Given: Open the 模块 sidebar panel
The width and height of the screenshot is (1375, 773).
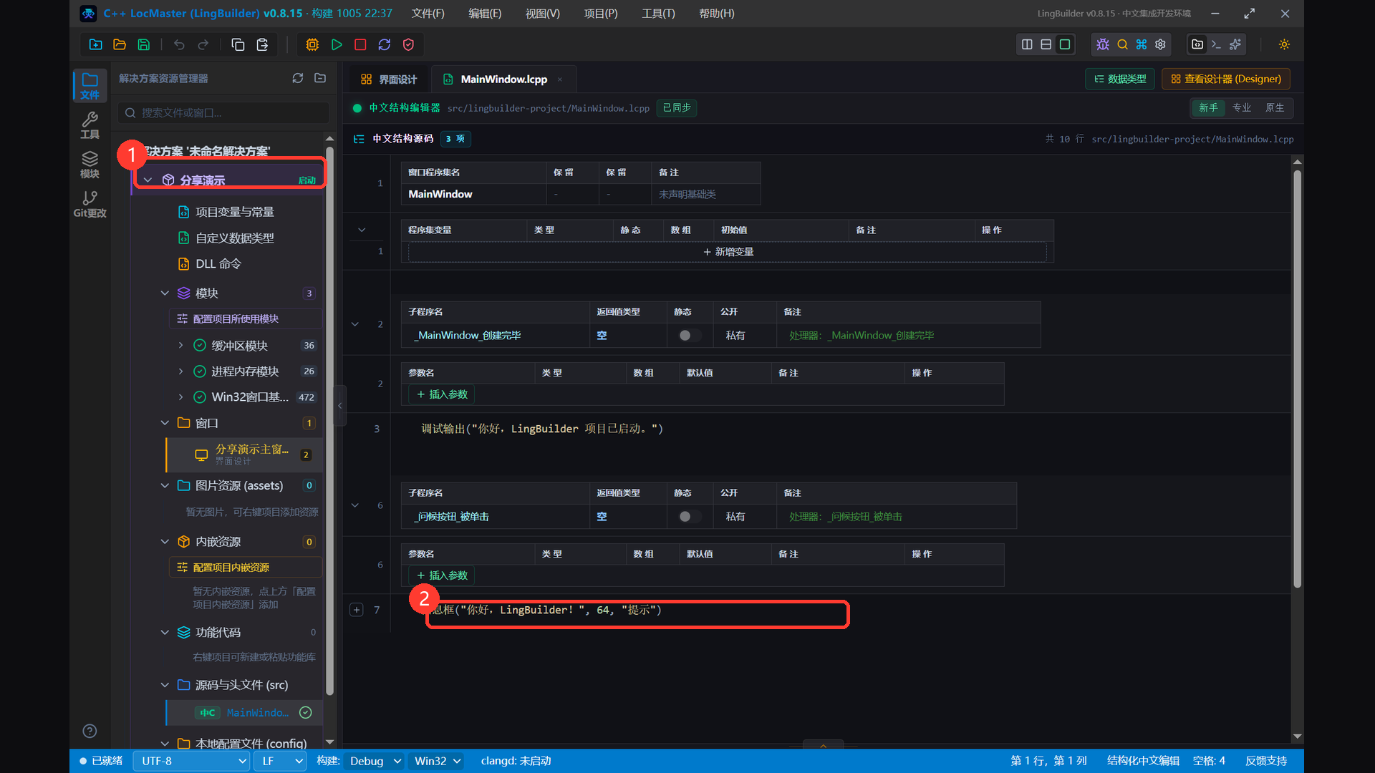Looking at the screenshot, I should [x=90, y=165].
